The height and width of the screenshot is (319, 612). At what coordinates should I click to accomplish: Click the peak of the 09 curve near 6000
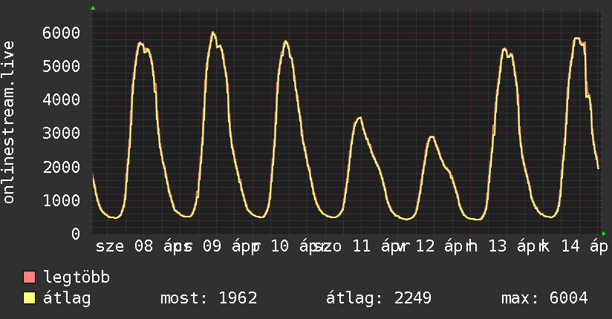coord(212,33)
